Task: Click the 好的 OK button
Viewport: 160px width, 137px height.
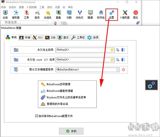Action: [71, 131]
